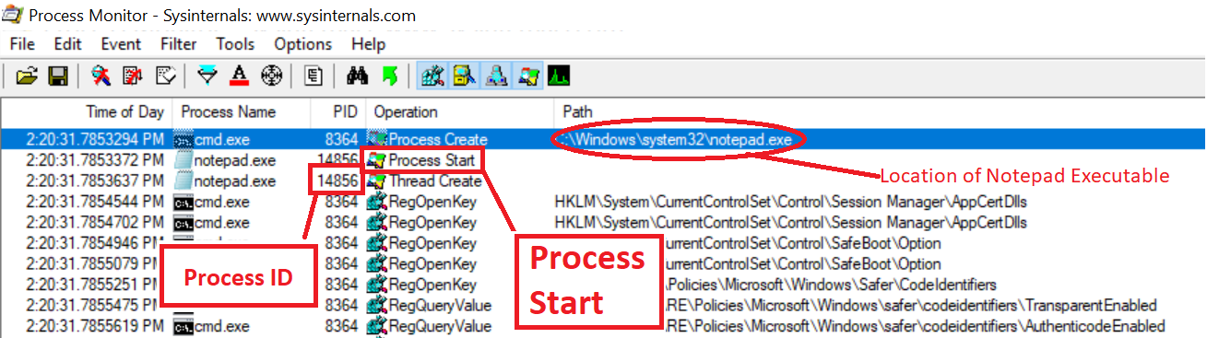
Task: Toggle Show Profiling Events graph button
Action: point(559,76)
